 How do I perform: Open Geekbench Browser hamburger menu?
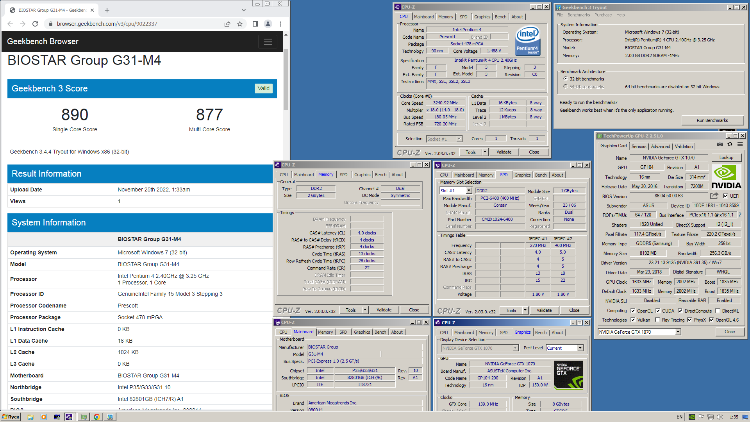tap(268, 42)
